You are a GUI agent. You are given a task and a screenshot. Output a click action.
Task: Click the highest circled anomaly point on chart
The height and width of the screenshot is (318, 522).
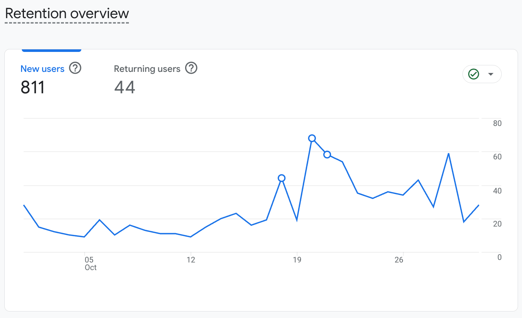tap(312, 138)
